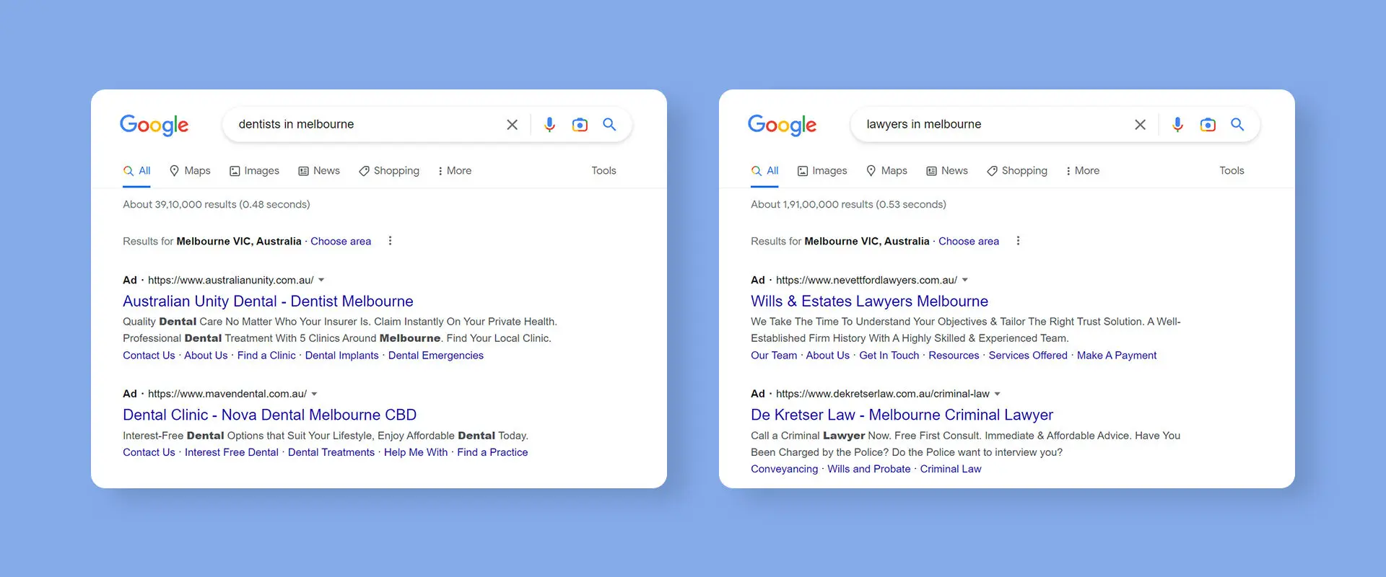Start voice search in lawyers search bar
The height and width of the screenshot is (577, 1386).
click(x=1177, y=125)
